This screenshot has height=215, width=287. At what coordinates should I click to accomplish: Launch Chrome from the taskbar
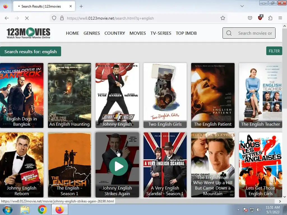(x=42, y=210)
